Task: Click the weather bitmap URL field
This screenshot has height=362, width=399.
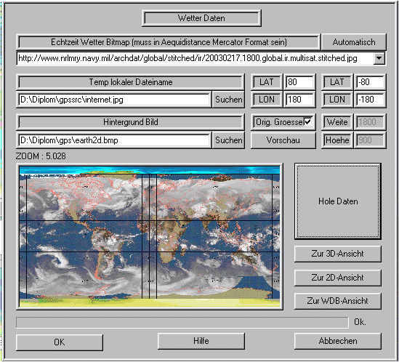Action: click(x=196, y=58)
